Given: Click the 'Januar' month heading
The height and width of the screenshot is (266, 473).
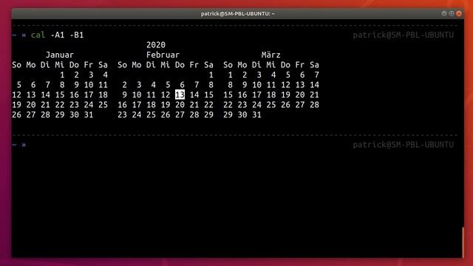Looking at the screenshot, I should click(x=60, y=55).
